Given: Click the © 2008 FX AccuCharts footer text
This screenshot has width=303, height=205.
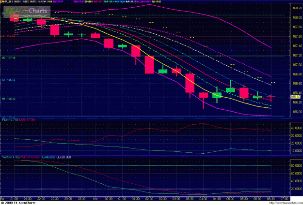Looking at the screenshot, I should (18, 203).
